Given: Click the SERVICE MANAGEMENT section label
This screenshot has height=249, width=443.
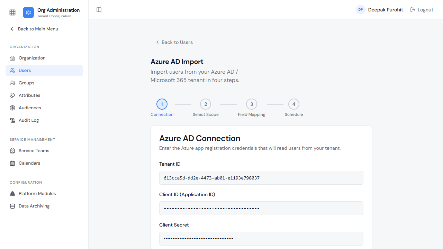Looking at the screenshot, I should [x=33, y=140].
